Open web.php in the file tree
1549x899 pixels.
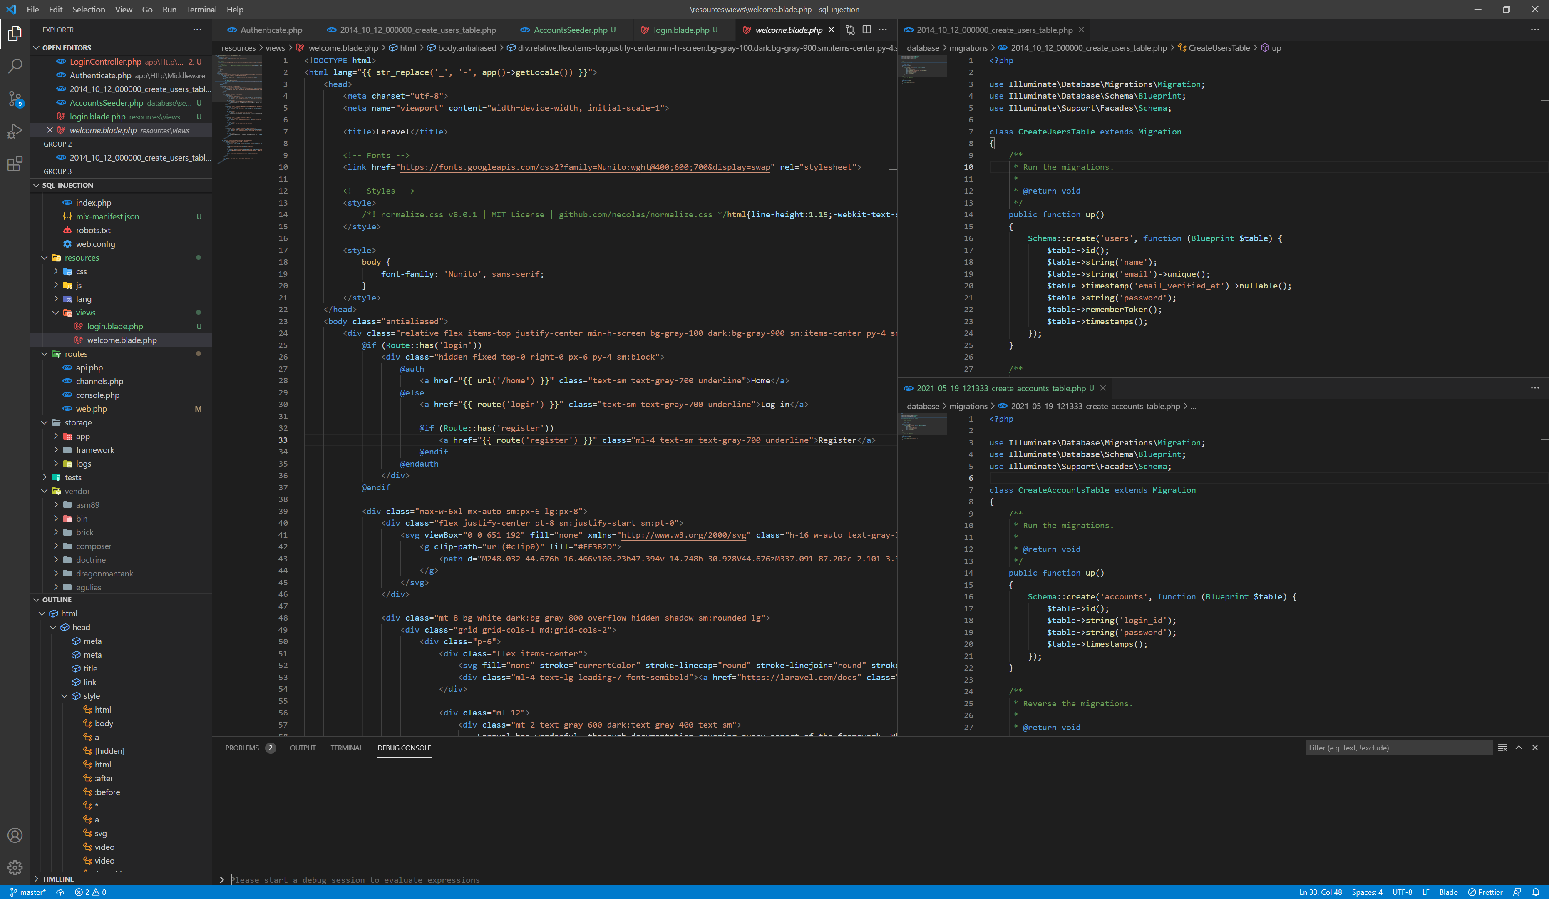point(91,408)
